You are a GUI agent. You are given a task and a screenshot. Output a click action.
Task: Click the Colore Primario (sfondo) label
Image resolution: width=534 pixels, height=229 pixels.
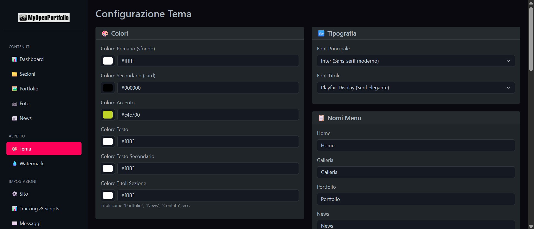pyautogui.click(x=128, y=49)
